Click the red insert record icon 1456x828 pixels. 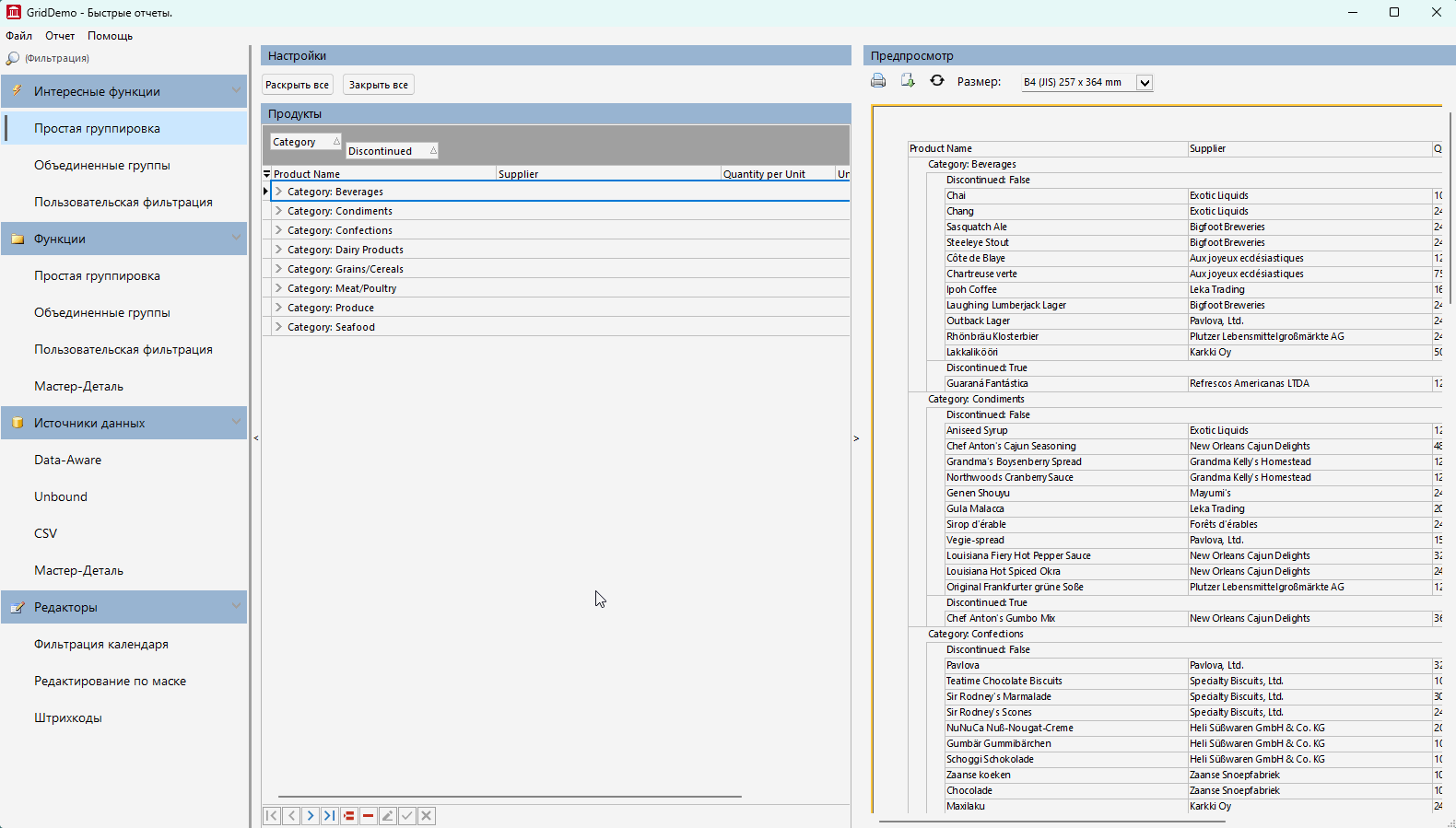click(x=349, y=816)
